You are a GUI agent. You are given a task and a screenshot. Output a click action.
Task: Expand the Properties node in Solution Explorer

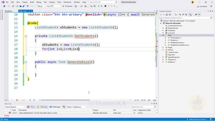[163, 31]
